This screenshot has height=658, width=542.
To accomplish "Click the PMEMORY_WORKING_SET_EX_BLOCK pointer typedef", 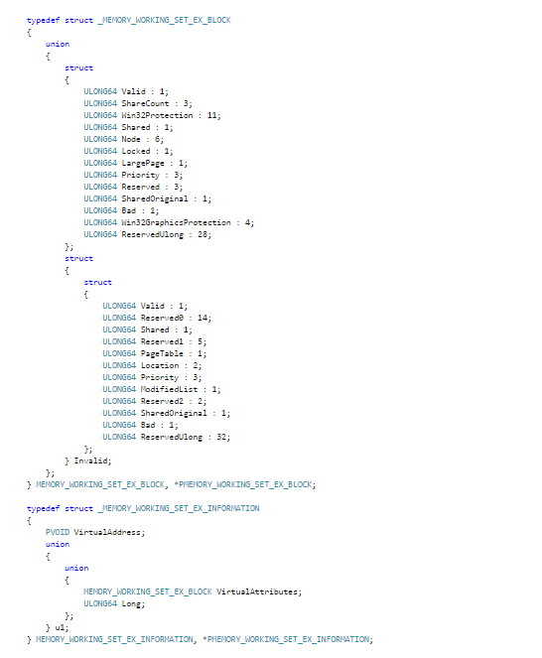I will 246,484.
